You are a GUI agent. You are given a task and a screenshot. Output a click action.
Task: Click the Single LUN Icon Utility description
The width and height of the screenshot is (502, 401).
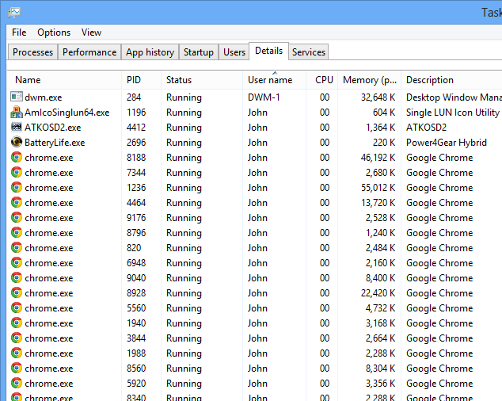tap(453, 113)
